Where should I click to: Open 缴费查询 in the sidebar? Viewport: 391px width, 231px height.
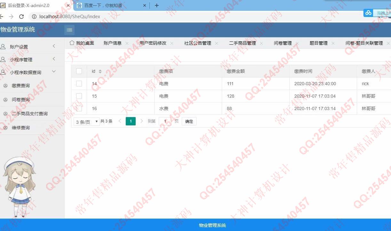click(x=21, y=86)
